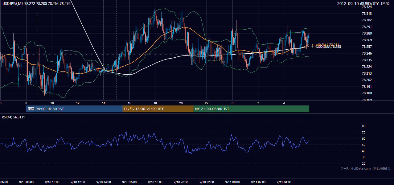Click bottom time label 9/10 10:00
The image size is (394, 185).
pos(52,182)
